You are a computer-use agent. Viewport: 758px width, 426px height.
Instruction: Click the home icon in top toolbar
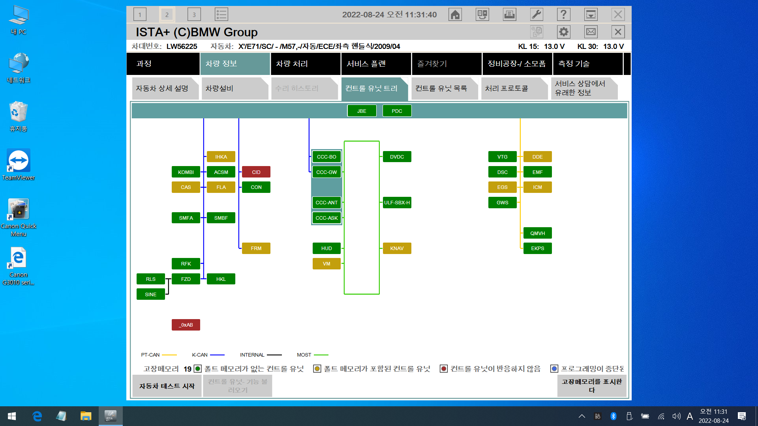click(x=455, y=15)
